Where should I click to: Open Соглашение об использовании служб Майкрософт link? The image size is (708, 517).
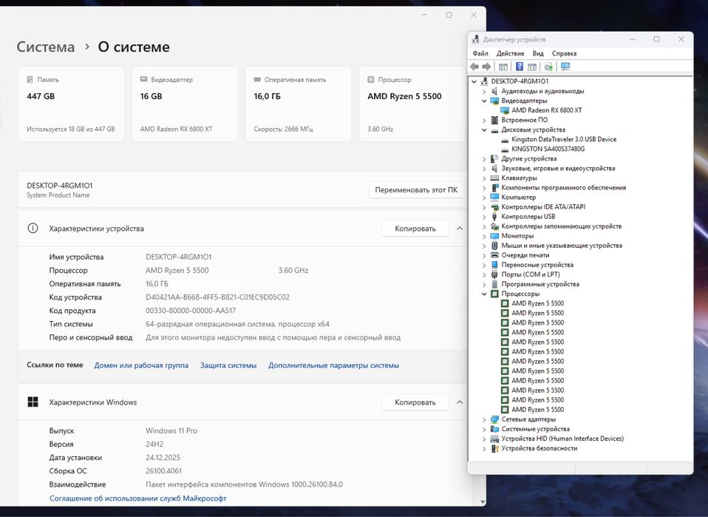137,498
